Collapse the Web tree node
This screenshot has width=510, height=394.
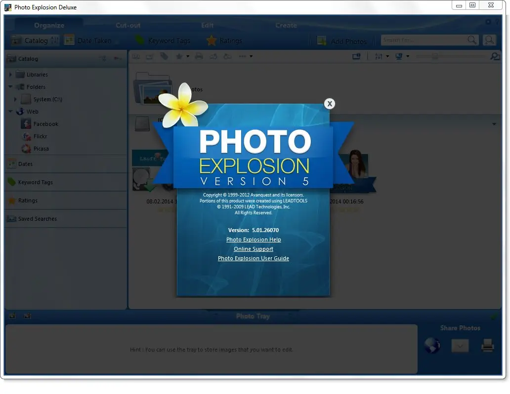10,112
